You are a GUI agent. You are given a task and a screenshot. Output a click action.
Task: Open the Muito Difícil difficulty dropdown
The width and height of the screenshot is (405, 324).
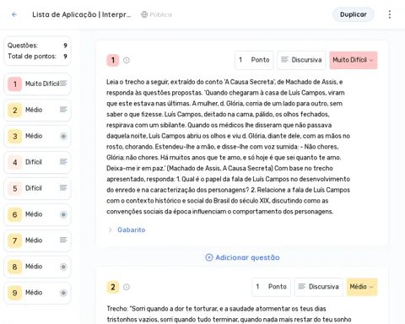pos(354,60)
